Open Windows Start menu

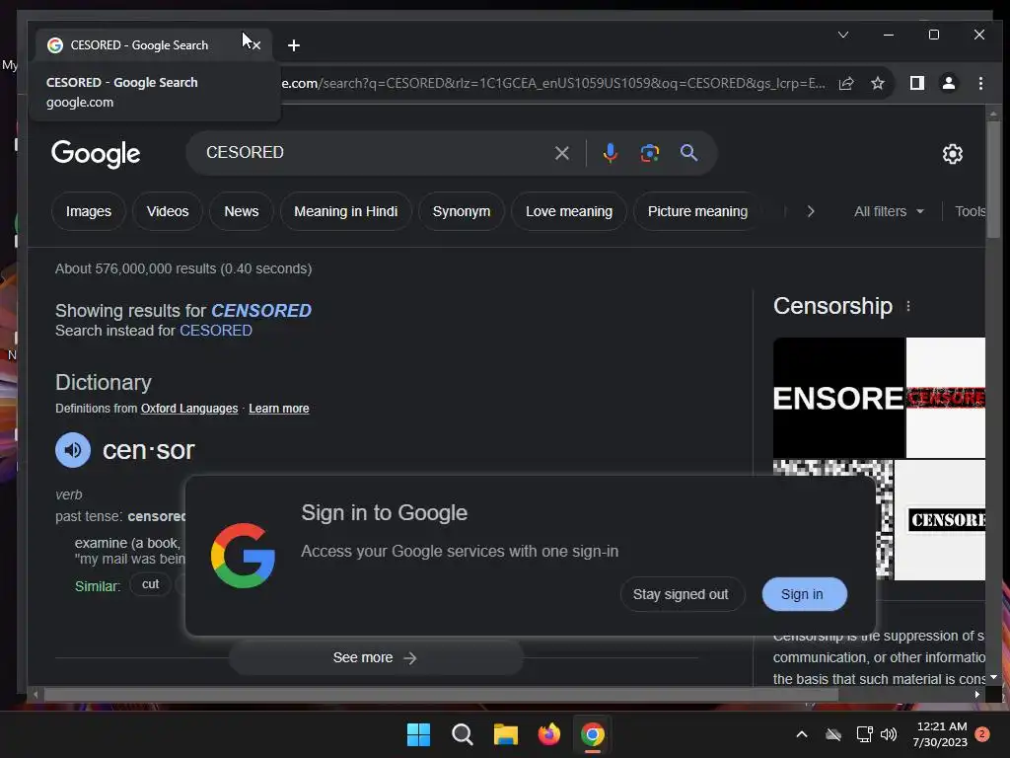point(418,734)
